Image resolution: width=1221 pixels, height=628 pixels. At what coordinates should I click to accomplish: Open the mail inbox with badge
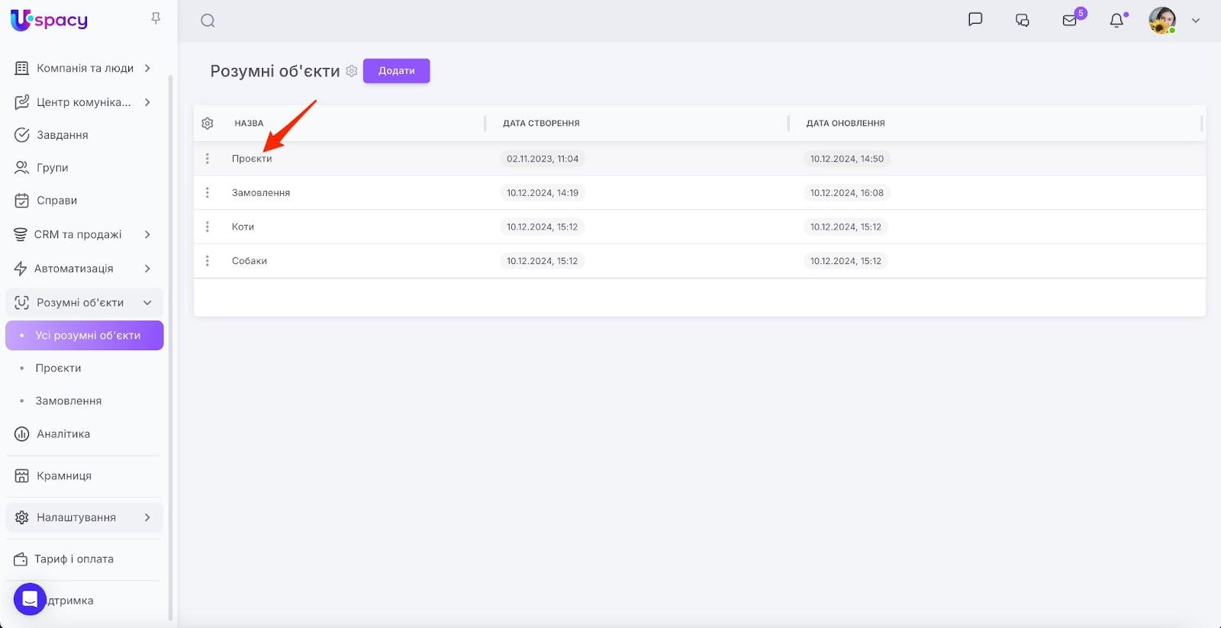(1070, 21)
